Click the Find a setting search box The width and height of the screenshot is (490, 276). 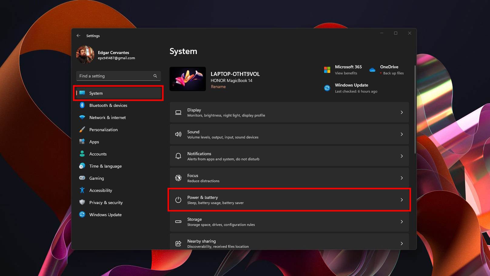tap(115, 76)
